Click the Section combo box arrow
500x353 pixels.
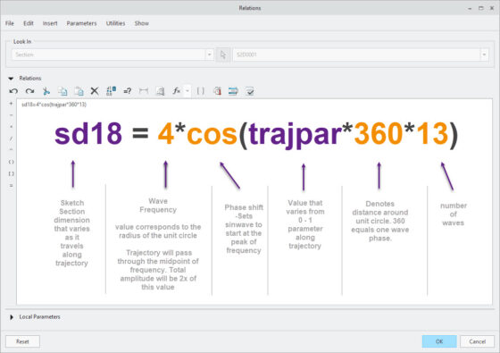click(x=209, y=55)
